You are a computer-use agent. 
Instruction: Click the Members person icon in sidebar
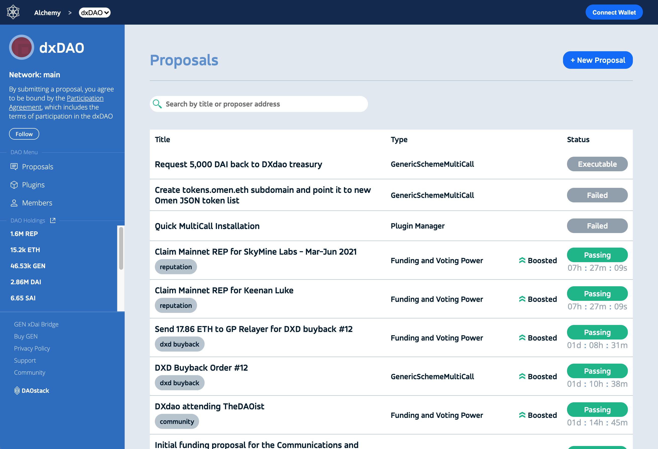coord(14,203)
